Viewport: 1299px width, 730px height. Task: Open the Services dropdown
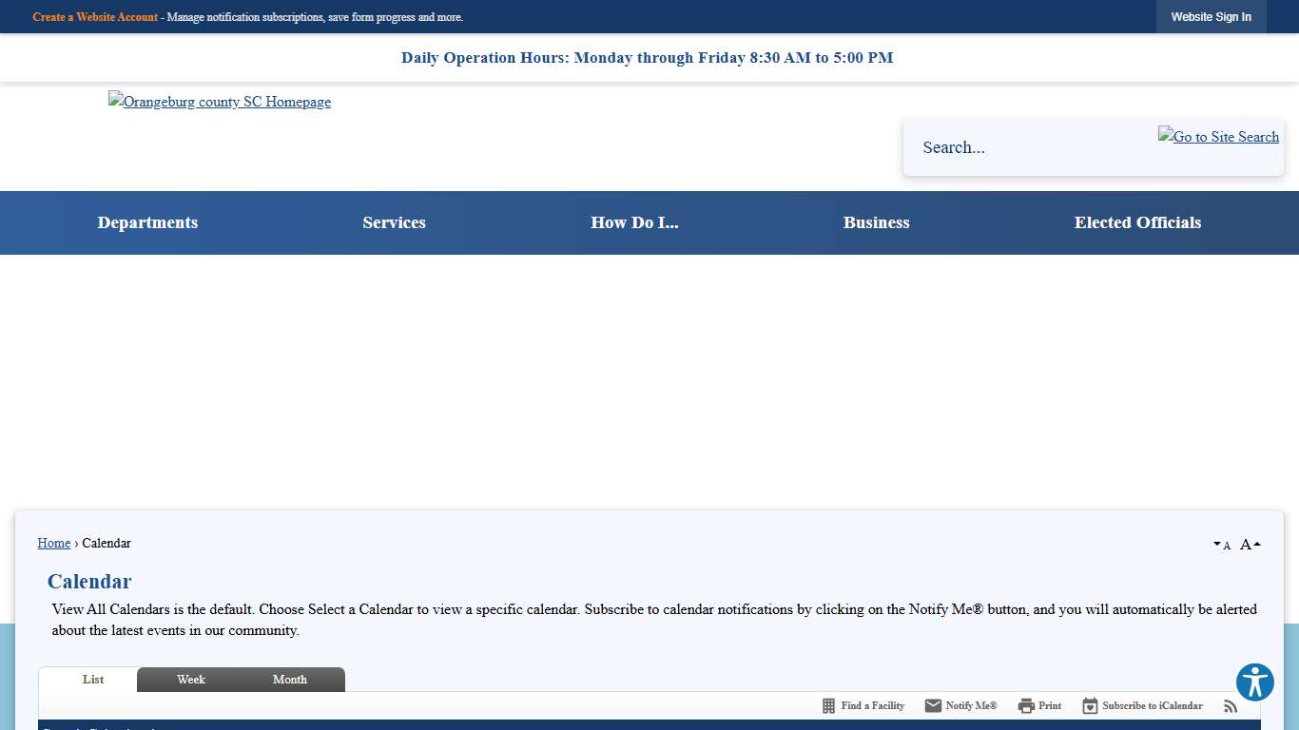[394, 222]
